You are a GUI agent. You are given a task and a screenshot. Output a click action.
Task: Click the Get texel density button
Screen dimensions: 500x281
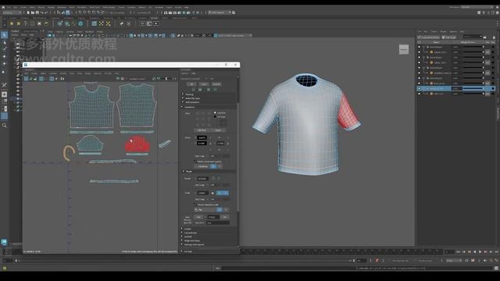click(198, 217)
